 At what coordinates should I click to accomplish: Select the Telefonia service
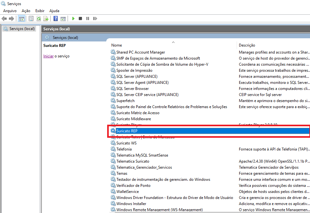124,149
